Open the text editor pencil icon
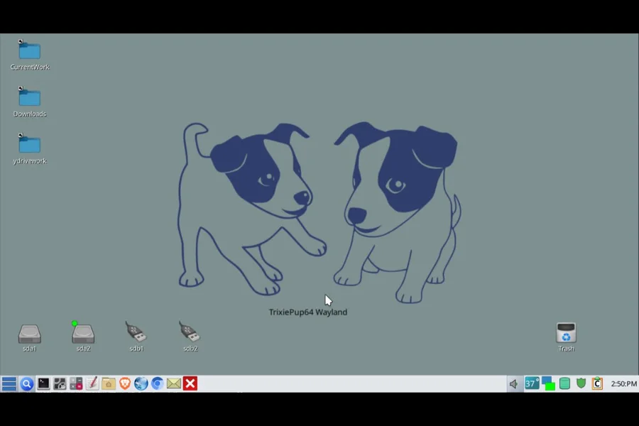Viewport: 639px width, 426px height. [92, 383]
